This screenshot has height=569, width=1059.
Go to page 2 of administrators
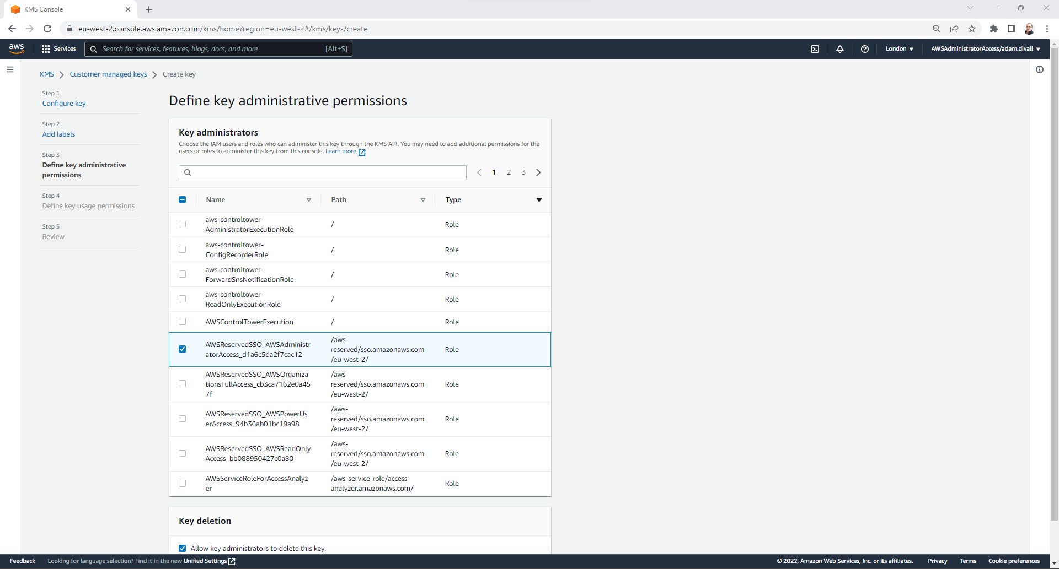tap(509, 172)
